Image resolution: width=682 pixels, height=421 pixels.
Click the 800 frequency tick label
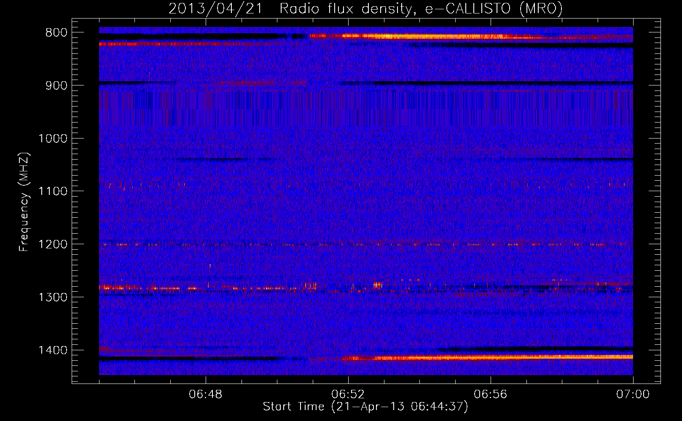click(56, 33)
